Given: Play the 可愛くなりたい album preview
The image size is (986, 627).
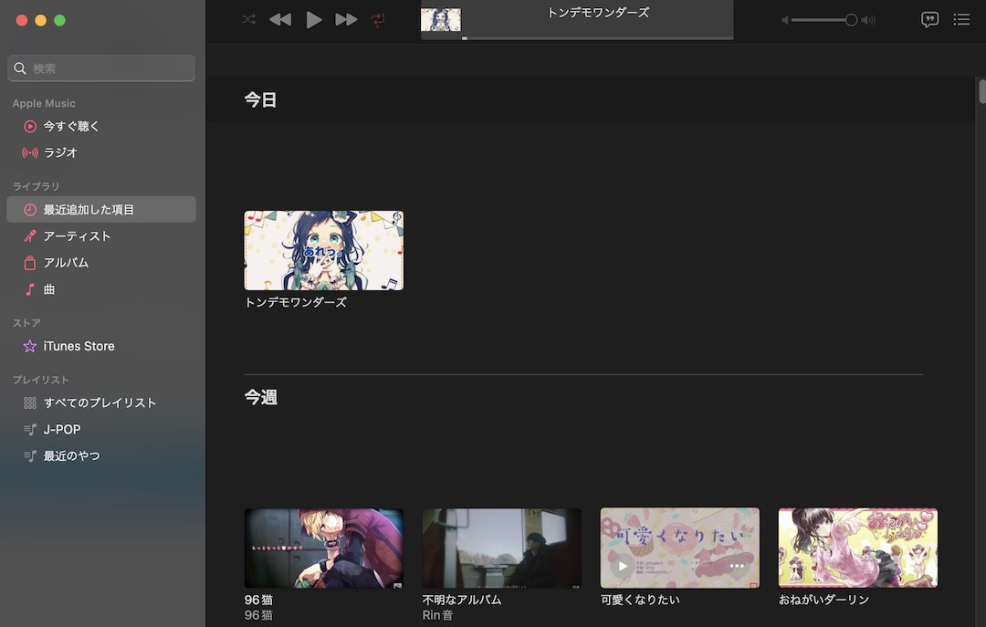Looking at the screenshot, I should pyautogui.click(x=624, y=566).
